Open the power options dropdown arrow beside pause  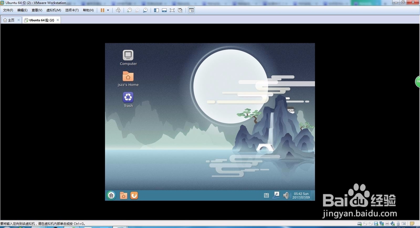108,10
